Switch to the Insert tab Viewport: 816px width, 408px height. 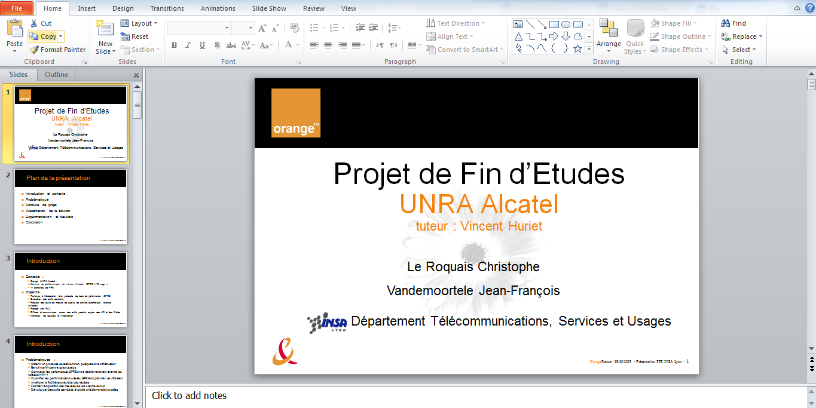click(x=87, y=8)
